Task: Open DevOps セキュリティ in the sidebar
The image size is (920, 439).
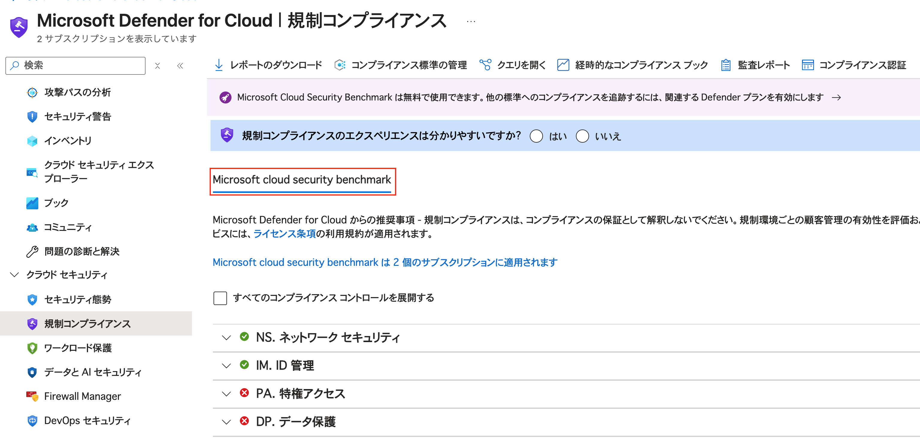Action: coord(87,421)
